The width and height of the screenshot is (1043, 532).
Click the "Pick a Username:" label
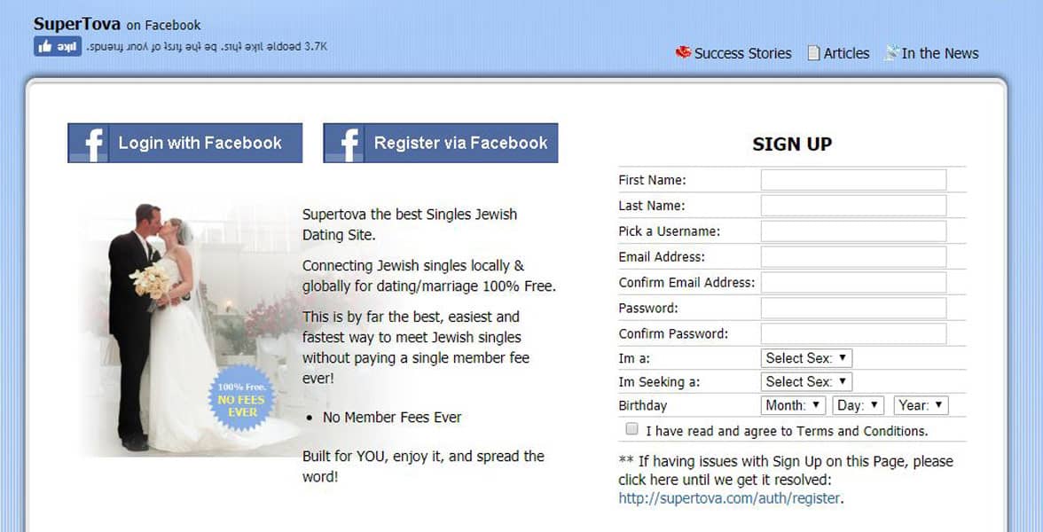click(x=669, y=231)
